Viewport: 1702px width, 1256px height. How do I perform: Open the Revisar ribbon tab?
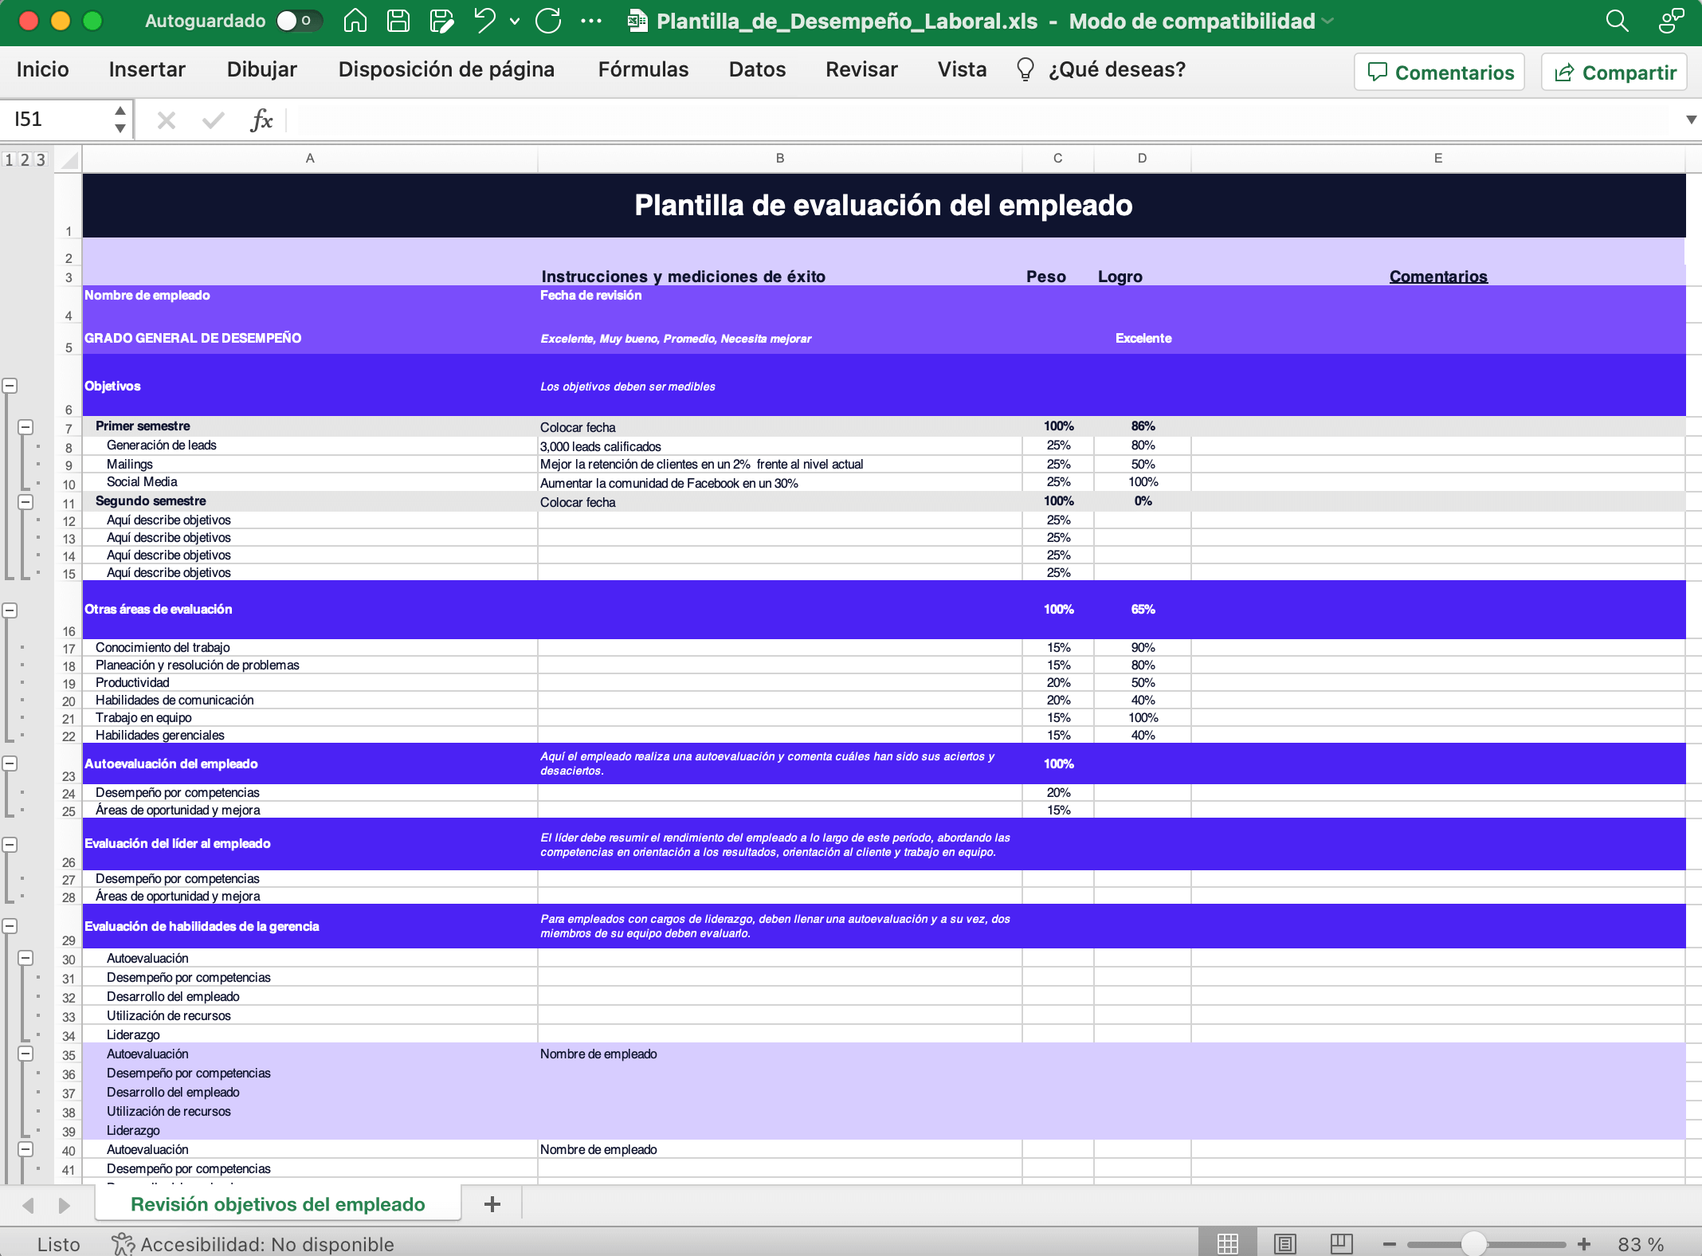(x=861, y=70)
